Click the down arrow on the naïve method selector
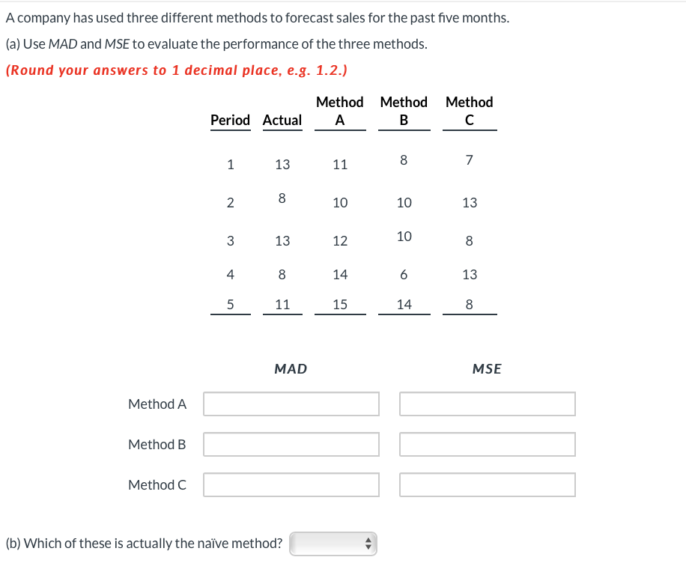The height and width of the screenshot is (569, 686). [x=368, y=547]
